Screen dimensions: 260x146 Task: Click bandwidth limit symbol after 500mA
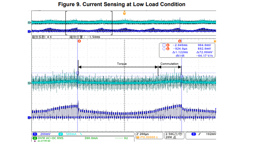pyautogui.click(x=81, y=134)
